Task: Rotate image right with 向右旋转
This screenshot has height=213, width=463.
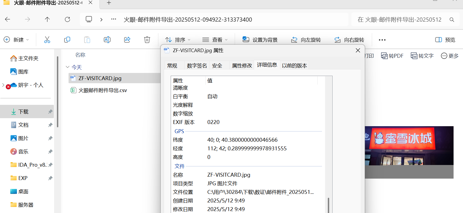Action: point(349,40)
